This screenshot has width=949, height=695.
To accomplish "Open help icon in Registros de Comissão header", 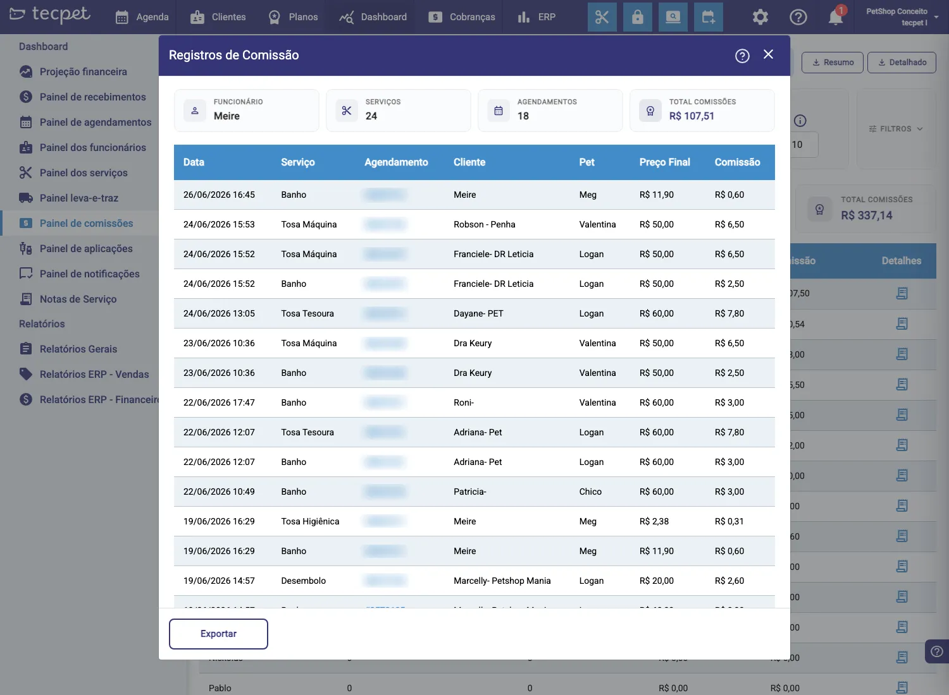I will 742,56.
